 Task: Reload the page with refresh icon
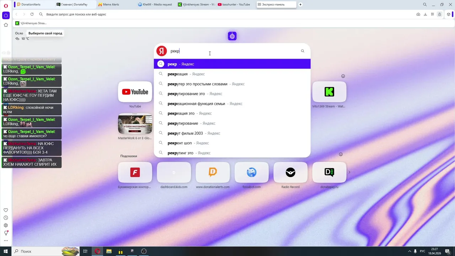pyautogui.click(x=32, y=14)
